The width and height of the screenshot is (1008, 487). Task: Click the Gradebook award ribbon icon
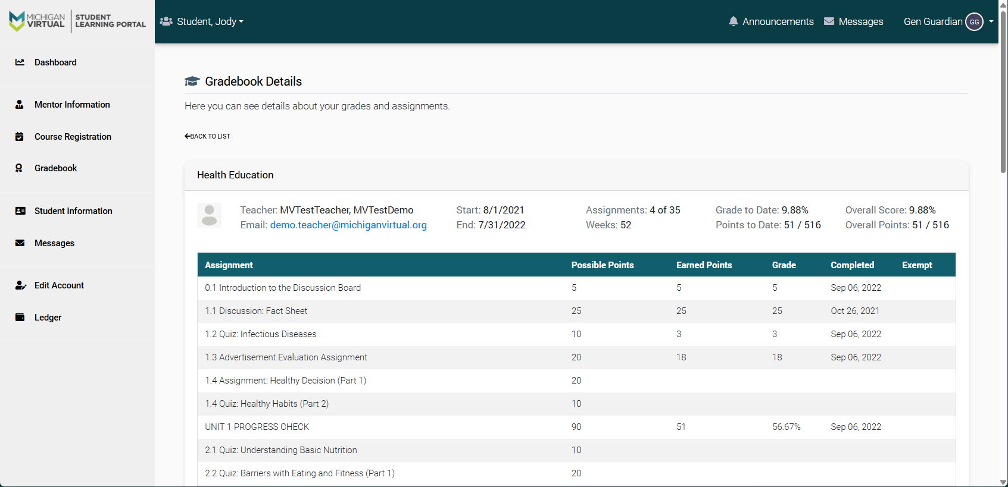tap(19, 168)
